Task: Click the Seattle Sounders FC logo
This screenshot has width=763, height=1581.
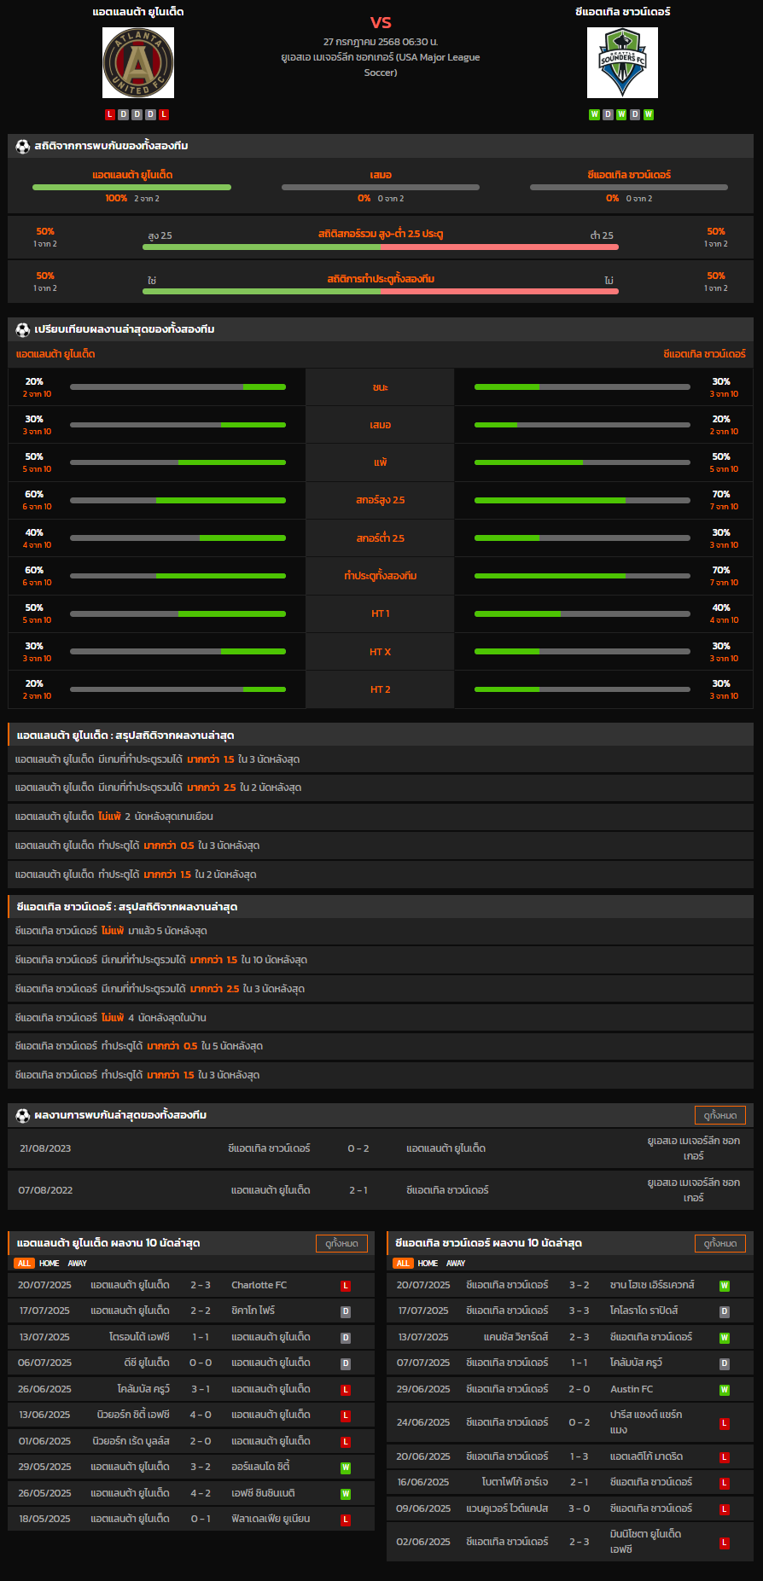Action: pyautogui.click(x=622, y=62)
